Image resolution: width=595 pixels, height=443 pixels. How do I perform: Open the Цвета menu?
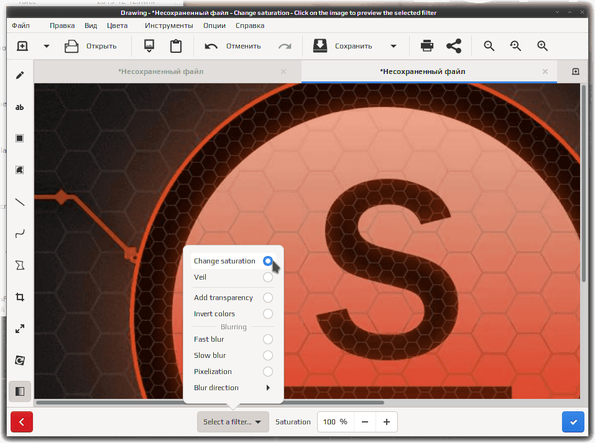point(118,25)
